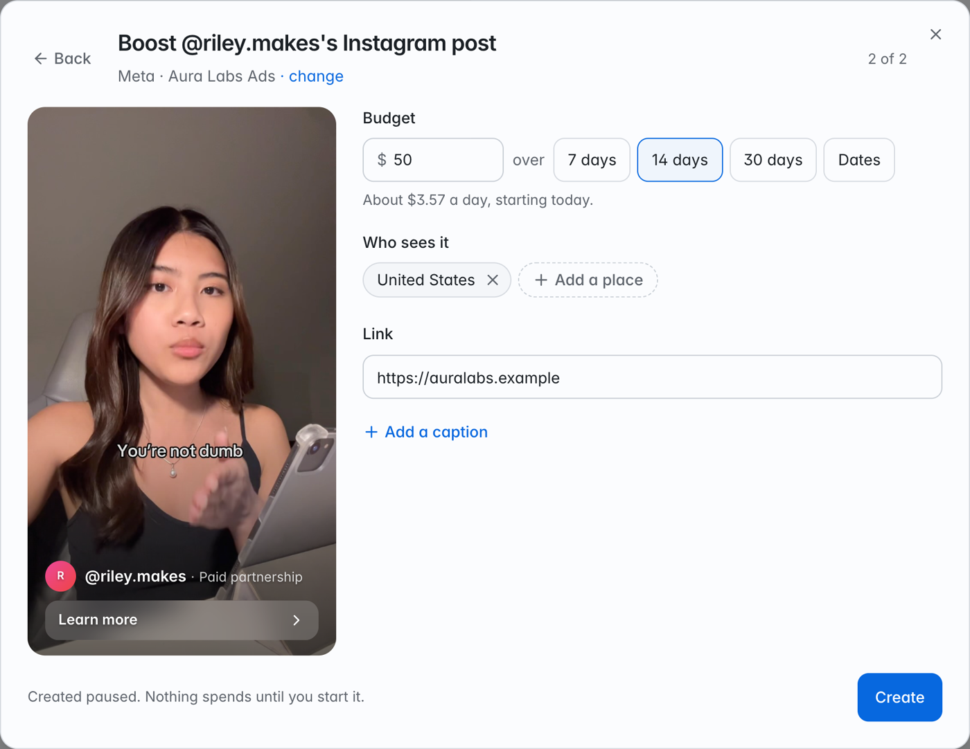Click the chevron on Learn more bar
Image resolution: width=970 pixels, height=749 pixels.
click(x=297, y=620)
